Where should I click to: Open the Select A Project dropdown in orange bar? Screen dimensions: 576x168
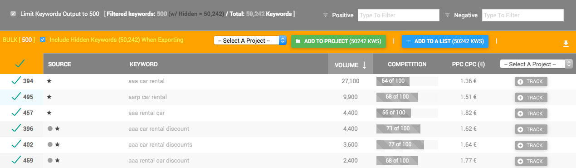[250, 40]
